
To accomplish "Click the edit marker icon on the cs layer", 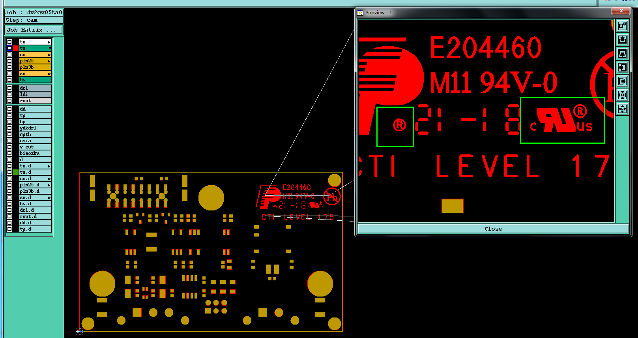I will point(49,54).
